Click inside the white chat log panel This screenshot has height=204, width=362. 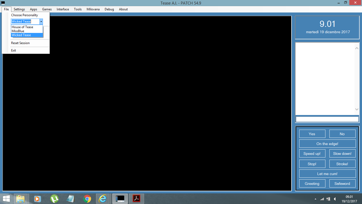click(325, 79)
